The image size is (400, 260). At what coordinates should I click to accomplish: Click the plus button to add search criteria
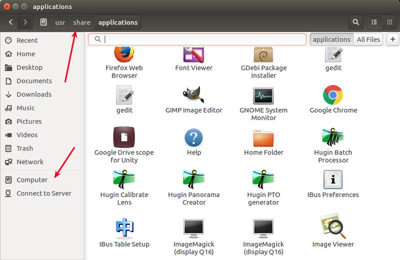coord(392,39)
